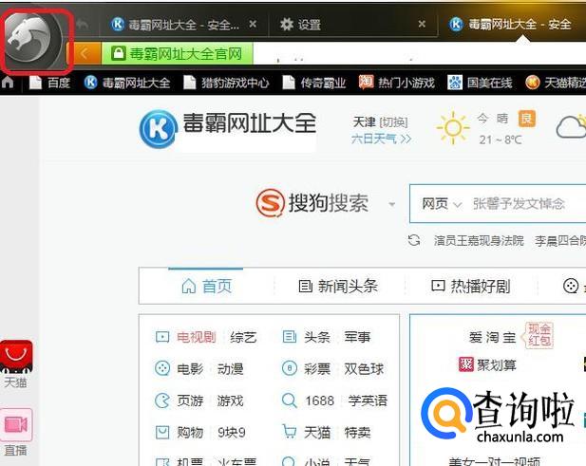Click the 电影 link
Viewport: 586px width, 466px height.
pyautogui.click(x=190, y=369)
